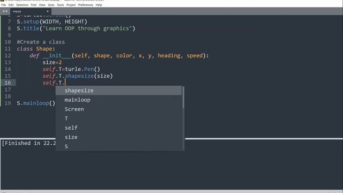Open the File menu

[x=4, y=5]
